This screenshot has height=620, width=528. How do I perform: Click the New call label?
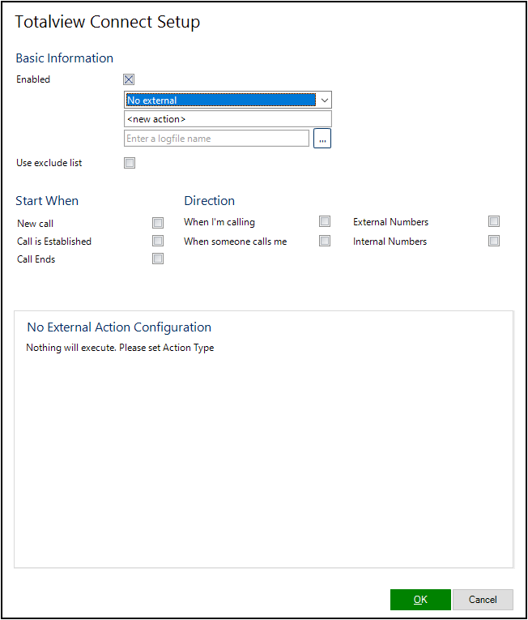(x=35, y=224)
